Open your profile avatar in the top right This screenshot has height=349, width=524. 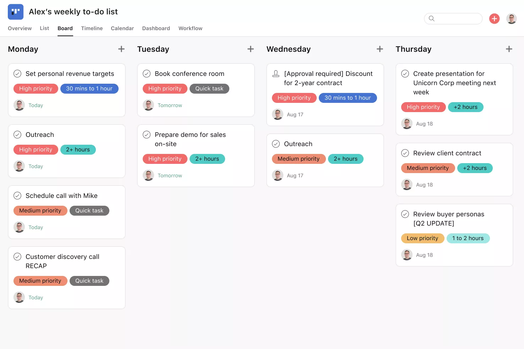[x=512, y=18]
